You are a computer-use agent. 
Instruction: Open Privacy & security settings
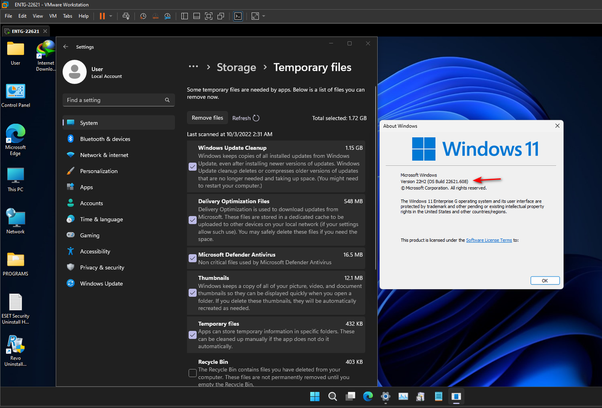(118, 268)
